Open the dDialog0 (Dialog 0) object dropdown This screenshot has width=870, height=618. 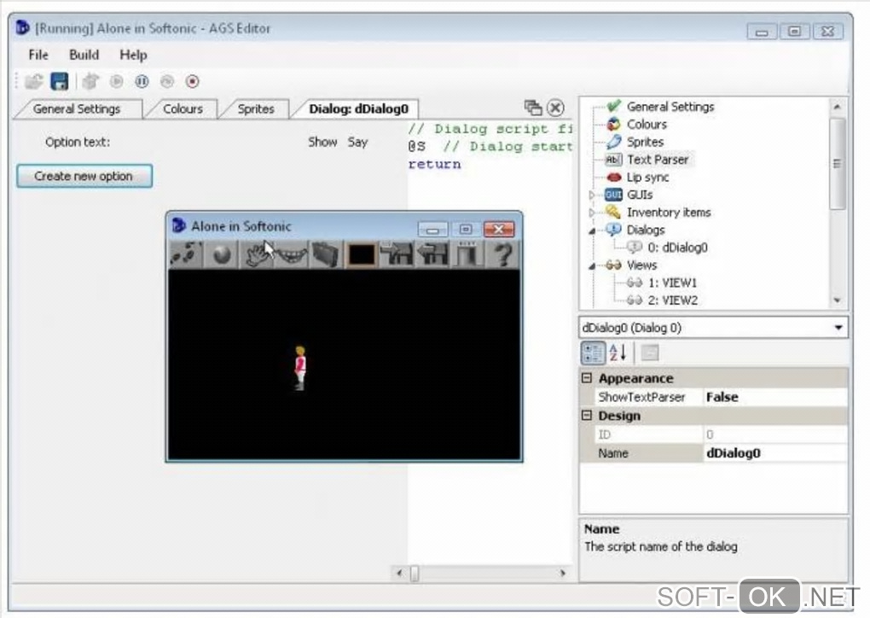click(x=838, y=328)
